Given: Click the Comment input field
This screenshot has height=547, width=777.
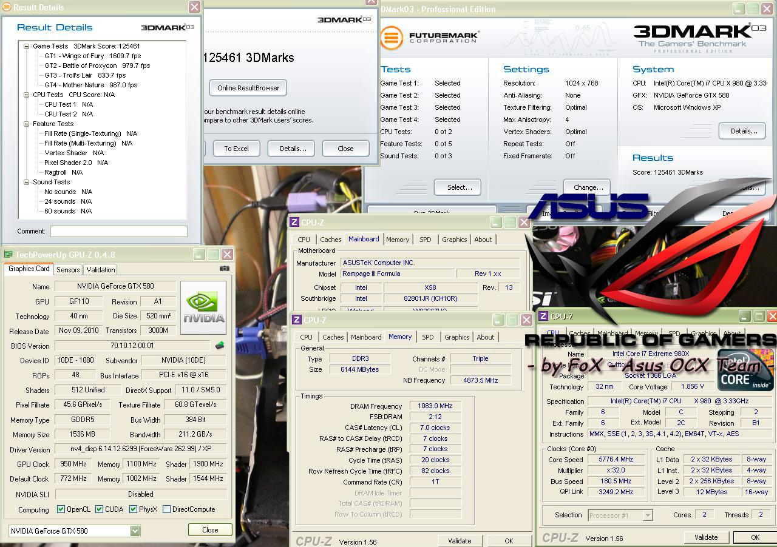Looking at the screenshot, I should click(118, 231).
